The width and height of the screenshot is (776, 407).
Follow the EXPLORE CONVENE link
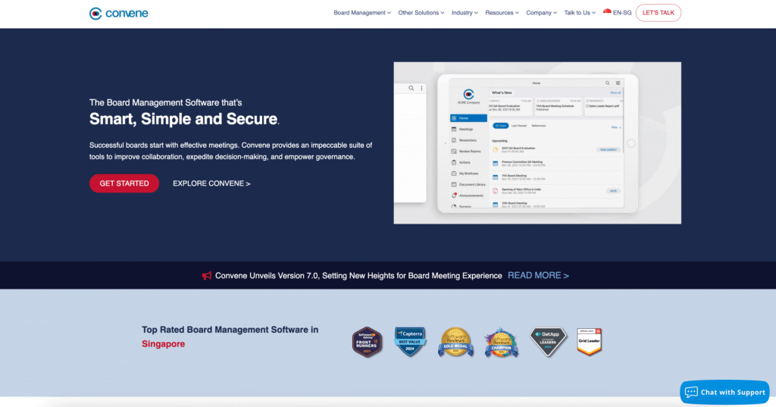211,183
